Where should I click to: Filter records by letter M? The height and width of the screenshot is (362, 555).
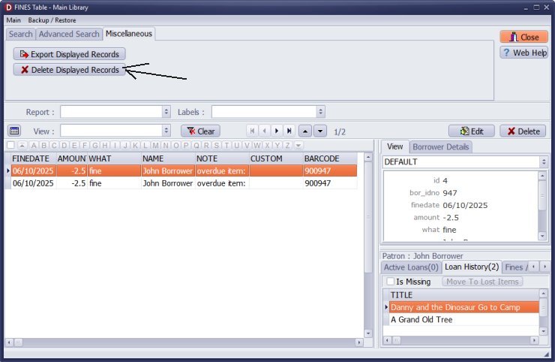point(155,145)
